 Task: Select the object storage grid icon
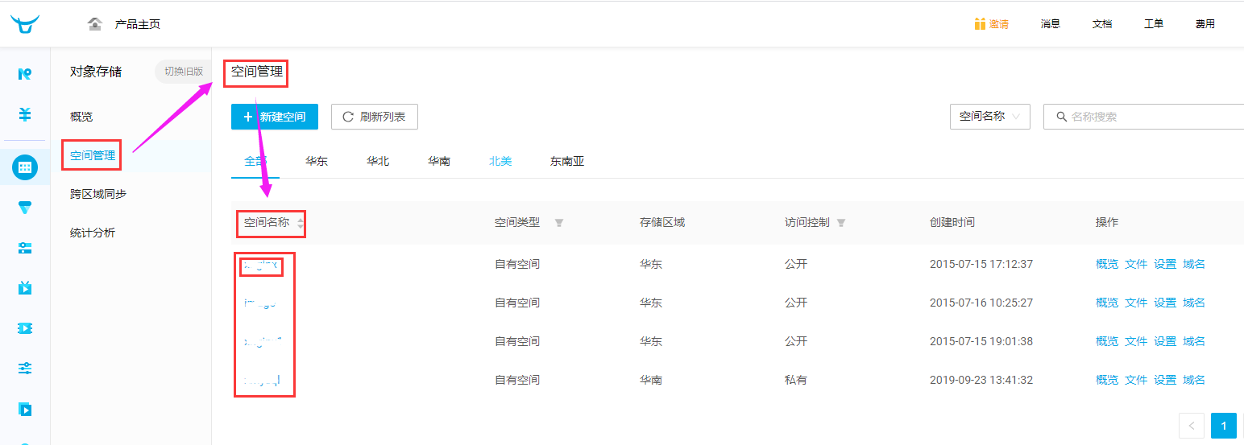coord(25,167)
